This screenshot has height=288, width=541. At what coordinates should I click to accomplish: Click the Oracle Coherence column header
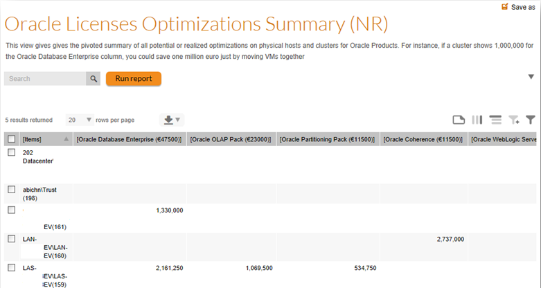[424, 139]
